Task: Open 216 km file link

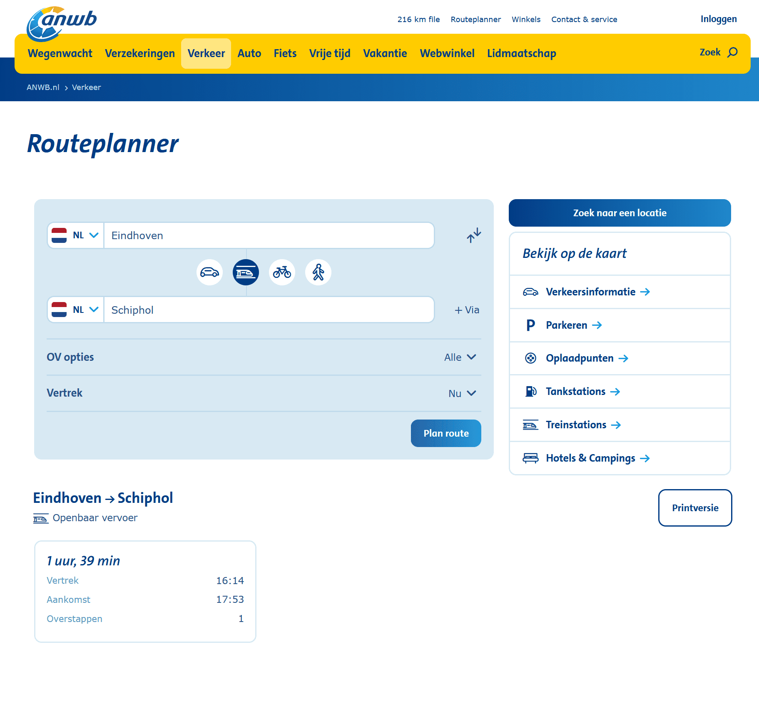Action: point(418,20)
